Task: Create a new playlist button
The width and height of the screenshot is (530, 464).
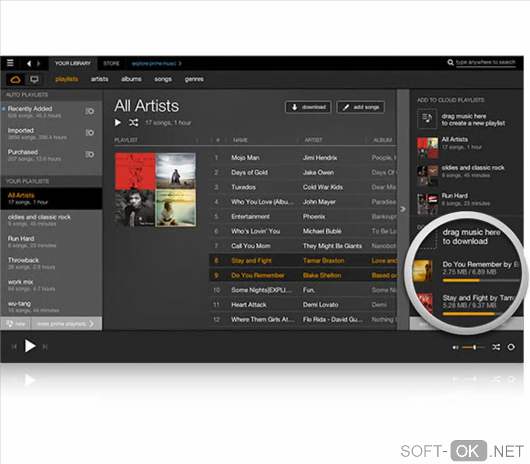Action: click(16, 323)
